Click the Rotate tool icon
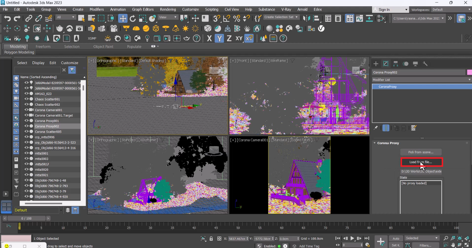 133,19
